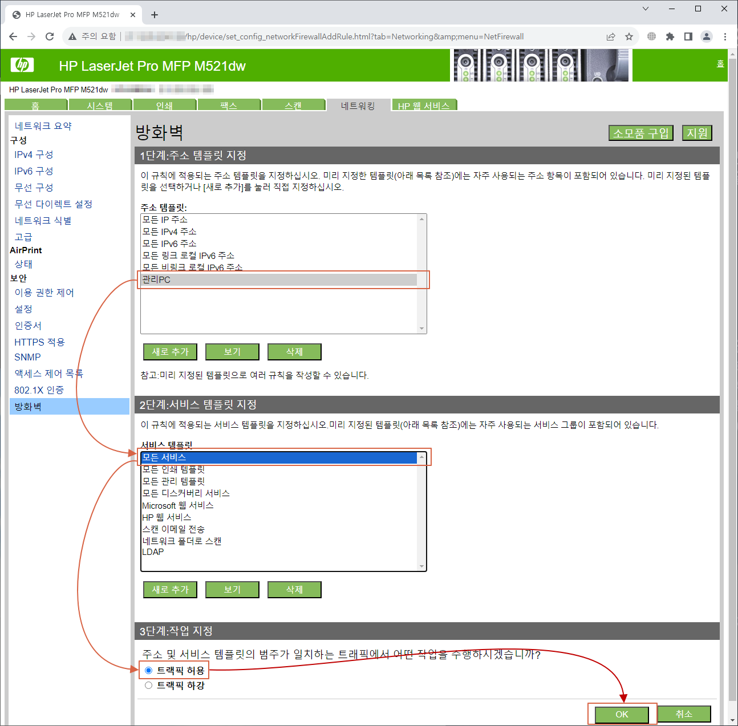The height and width of the screenshot is (726, 738).
Task: Select 관리PC in address template list
Action: [279, 279]
